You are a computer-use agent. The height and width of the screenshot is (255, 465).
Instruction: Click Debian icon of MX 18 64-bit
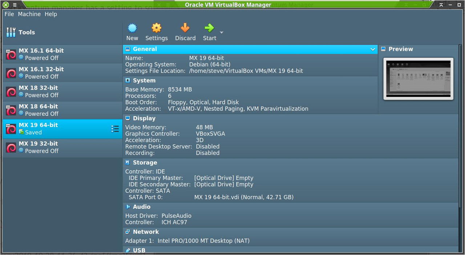pyautogui.click(x=11, y=110)
